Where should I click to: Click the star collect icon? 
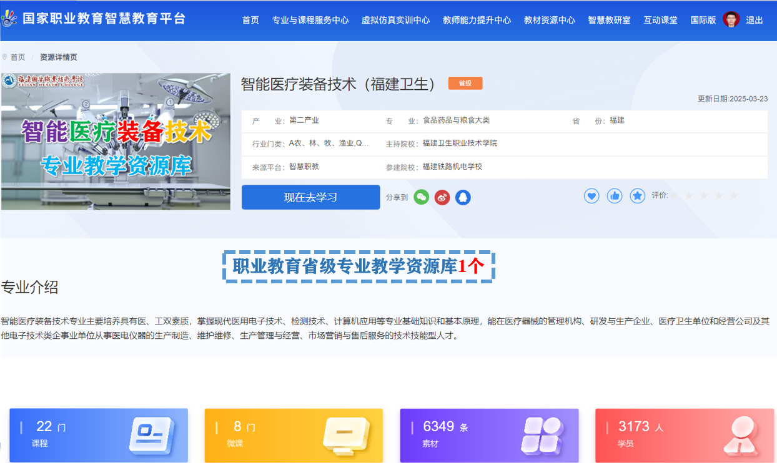coord(637,196)
